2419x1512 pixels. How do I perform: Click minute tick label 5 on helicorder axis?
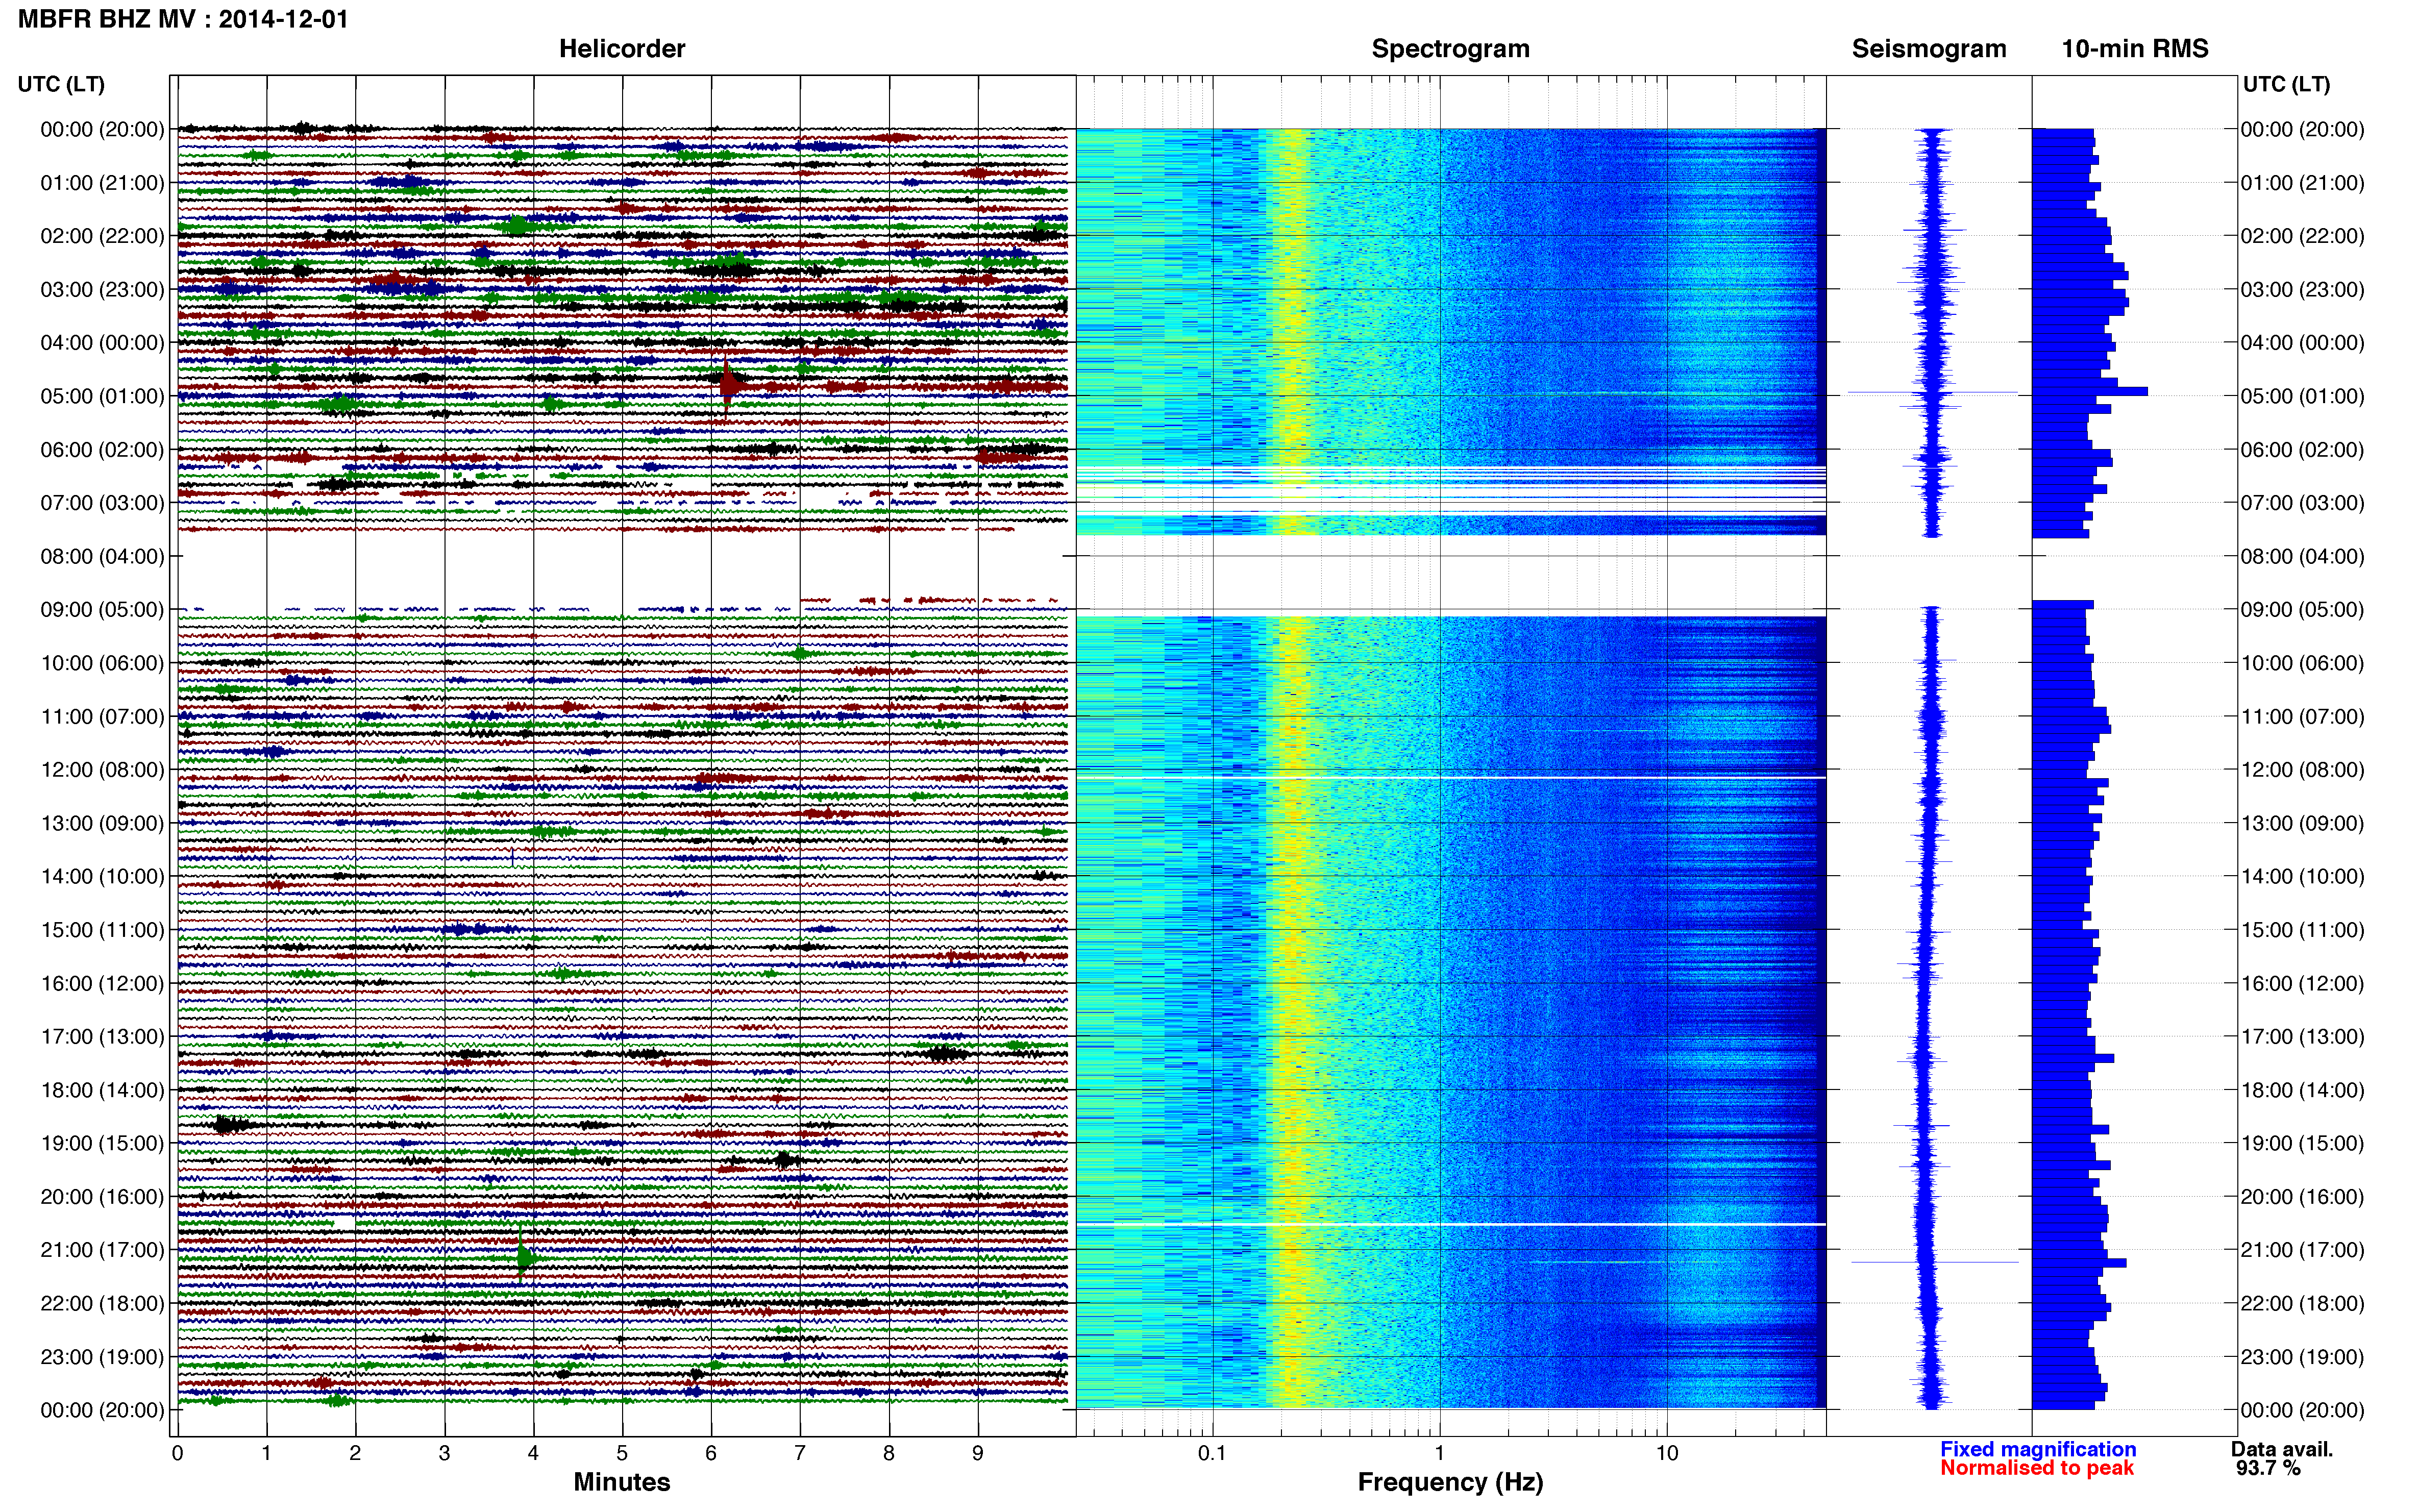pos(622,1453)
